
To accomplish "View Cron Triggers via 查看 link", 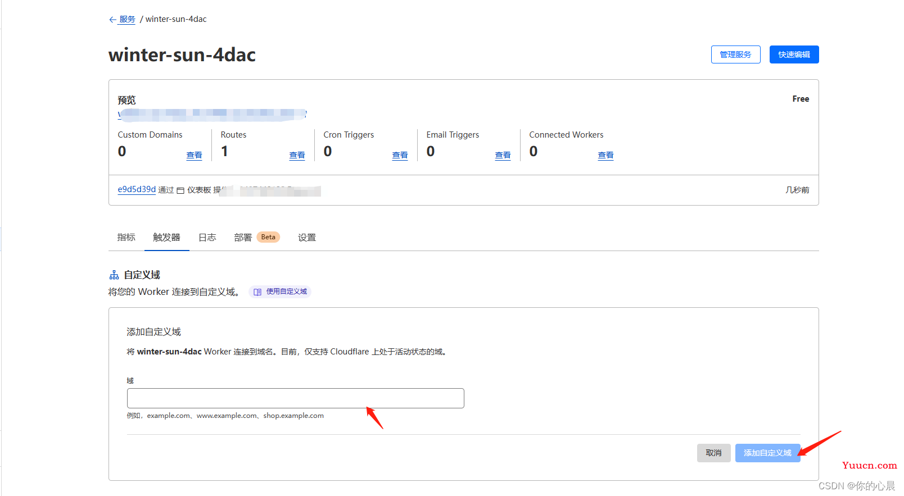I will pos(400,155).
